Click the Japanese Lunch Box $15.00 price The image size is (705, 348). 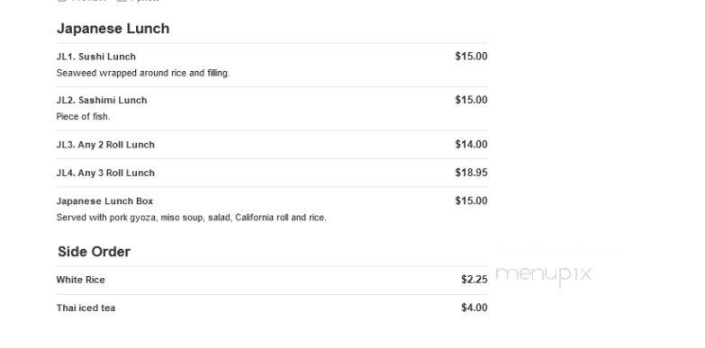click(471, 201)
